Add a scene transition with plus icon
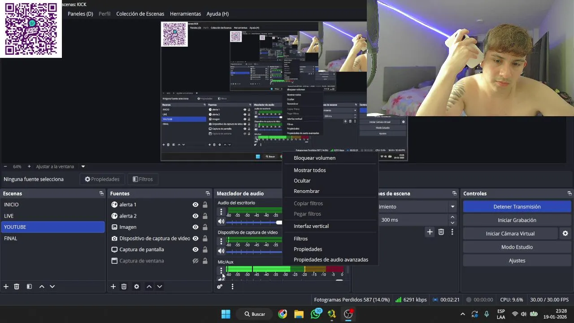 point(430,232)
